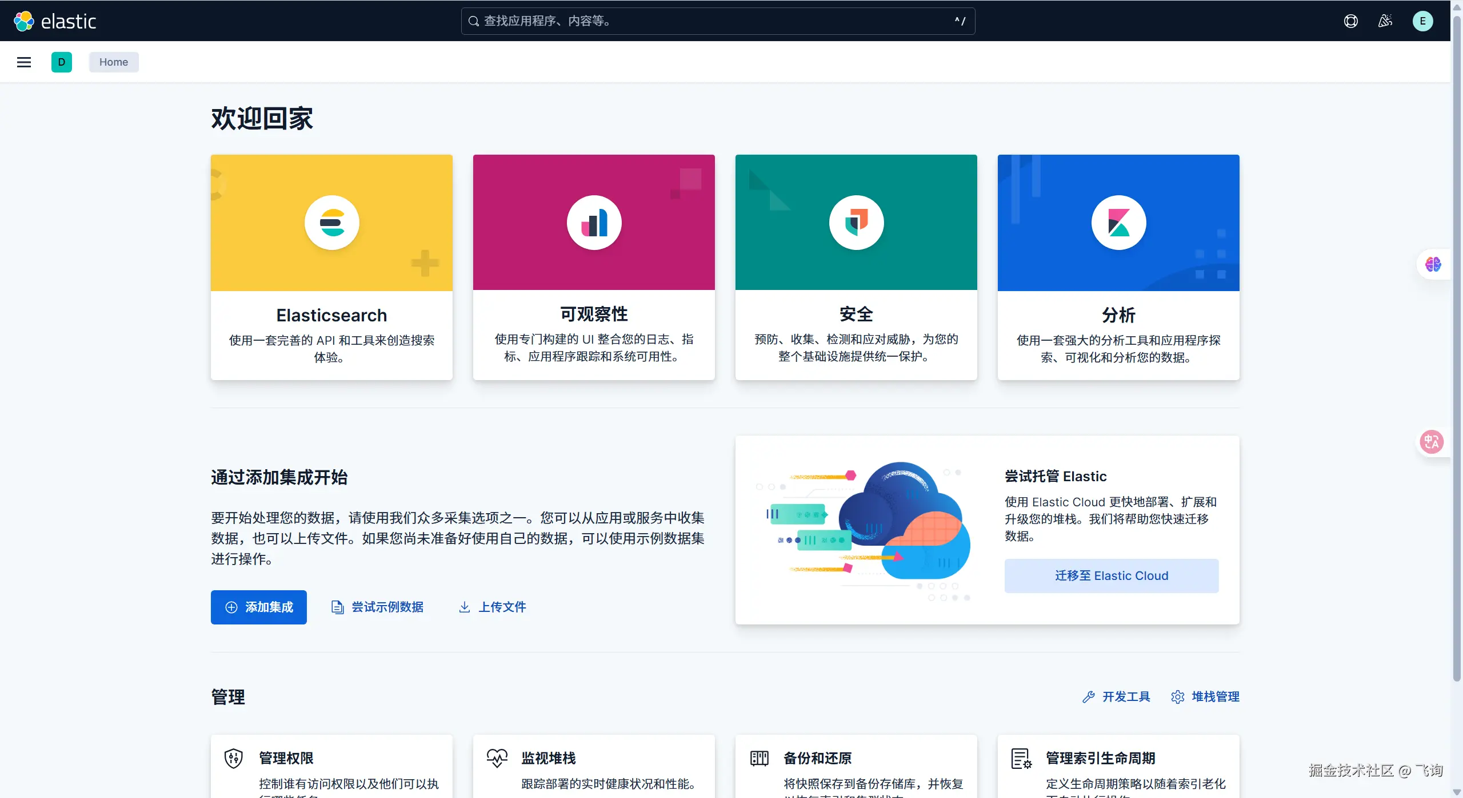Click the 上传文件 link
The height and width of the screenshot is (798, 1463).
[x=493, y=607]
